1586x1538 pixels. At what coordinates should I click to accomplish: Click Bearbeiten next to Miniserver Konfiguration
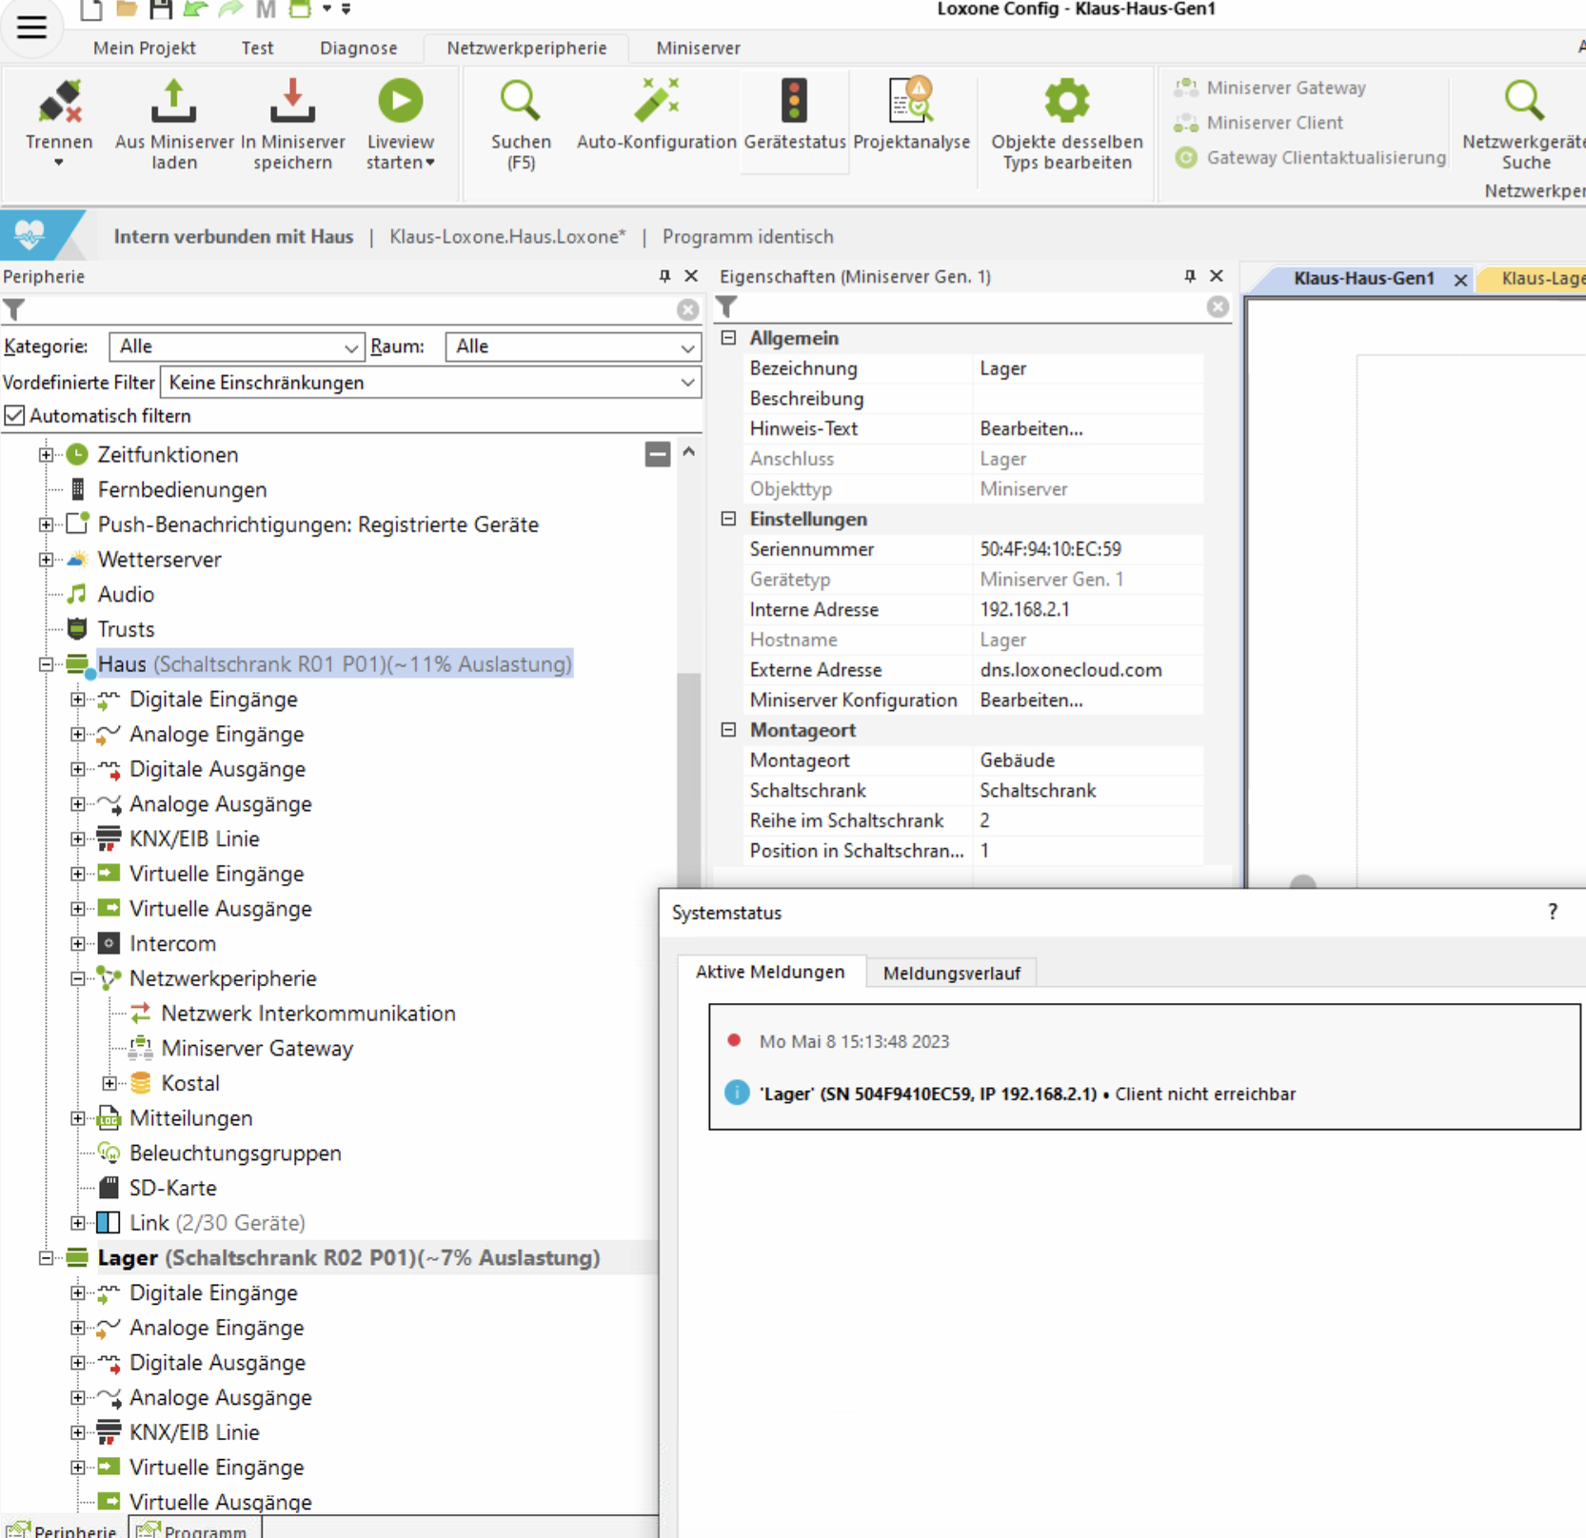[1031, 700]
